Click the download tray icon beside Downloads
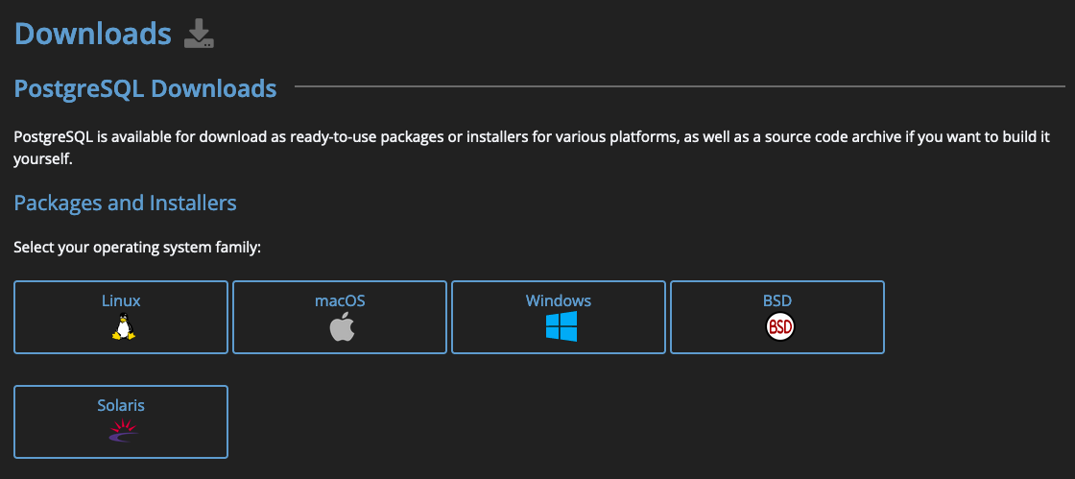 [x=199, y=34]
